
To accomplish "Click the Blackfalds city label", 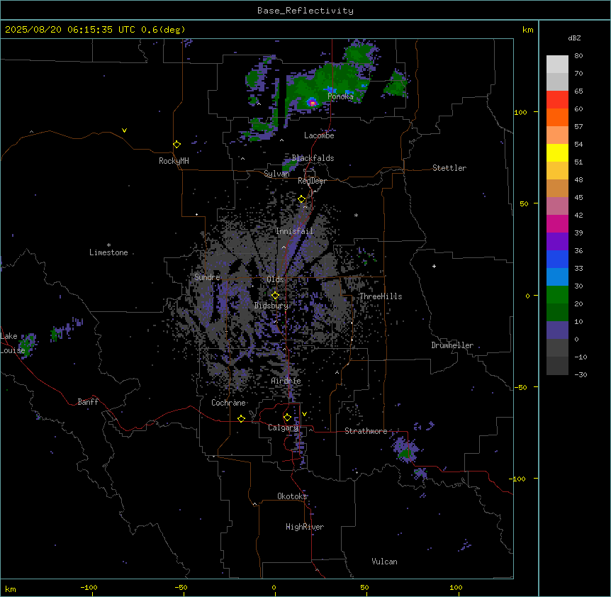I will pos(313,158).
